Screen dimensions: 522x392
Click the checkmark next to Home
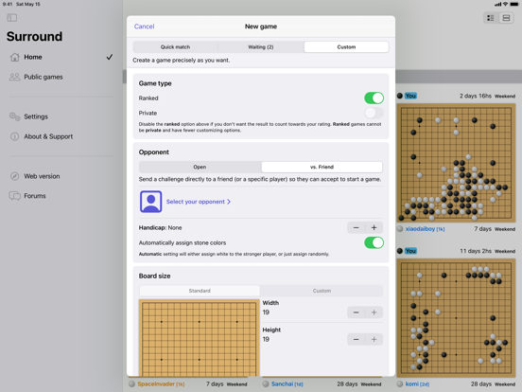point(109,57)
